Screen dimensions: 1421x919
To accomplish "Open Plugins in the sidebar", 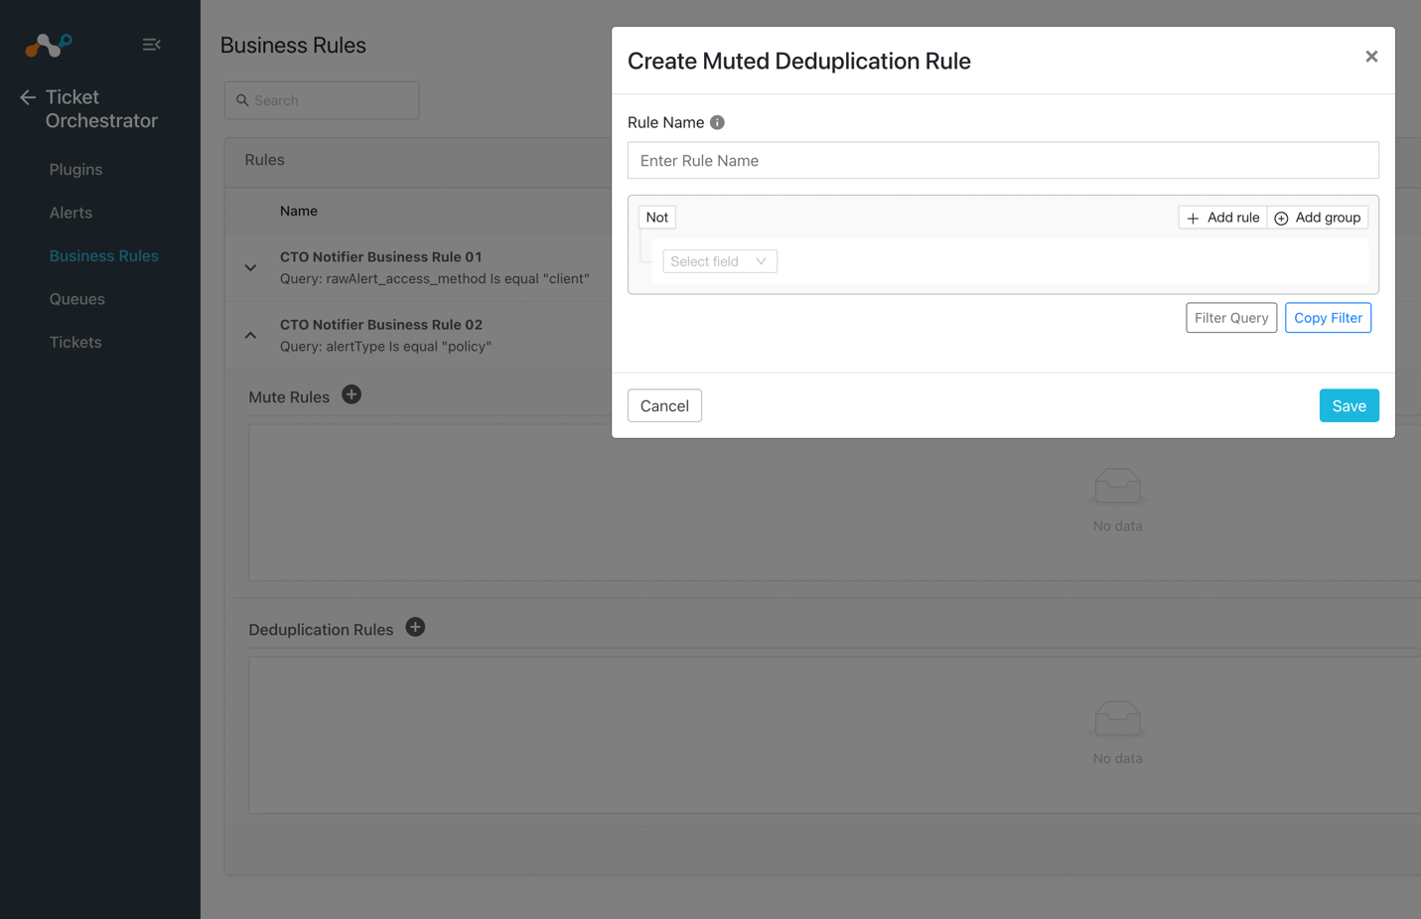I will 76,170.
